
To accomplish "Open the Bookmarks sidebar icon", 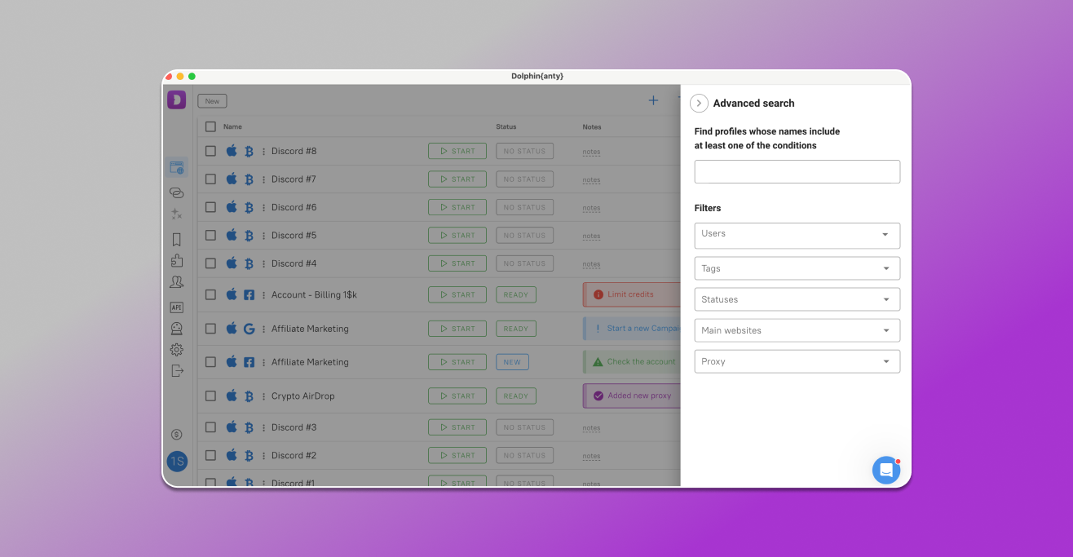I will click(177, 237).
